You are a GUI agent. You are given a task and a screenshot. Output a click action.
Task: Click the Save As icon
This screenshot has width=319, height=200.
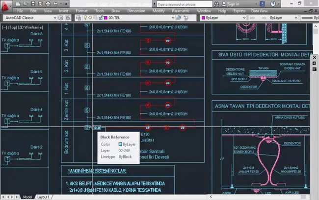pos(40,3)
